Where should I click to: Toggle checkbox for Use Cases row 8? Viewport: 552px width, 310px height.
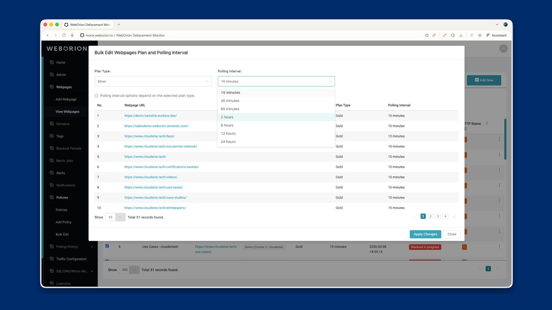tap(107, 246)
